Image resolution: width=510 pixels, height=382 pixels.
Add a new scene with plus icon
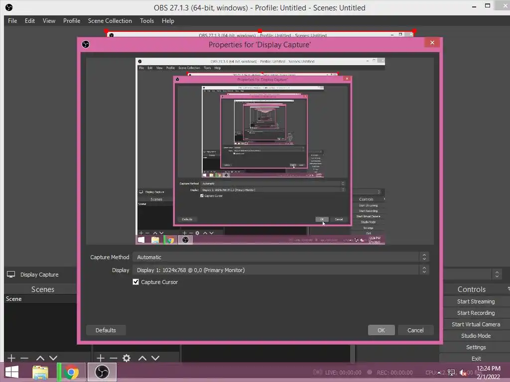[11, 358]
